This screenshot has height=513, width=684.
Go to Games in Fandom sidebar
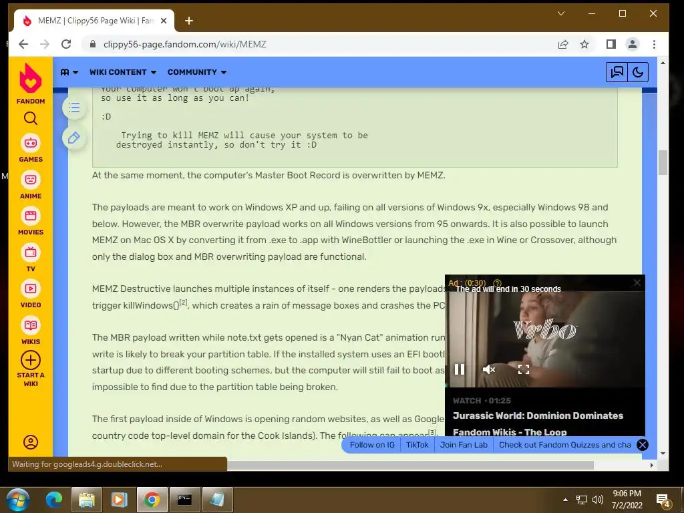click(31, 148)
